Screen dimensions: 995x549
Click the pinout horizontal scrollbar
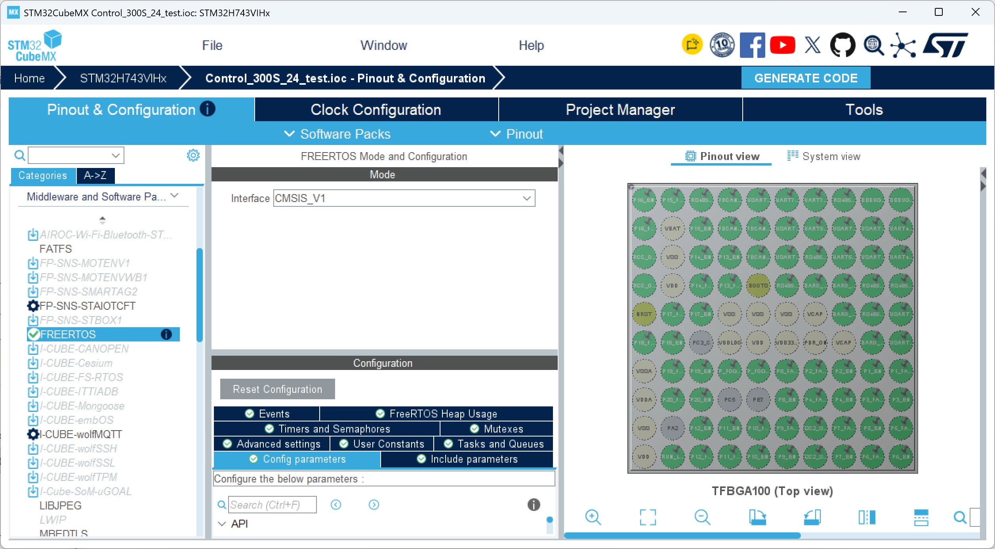click(682, 536)
